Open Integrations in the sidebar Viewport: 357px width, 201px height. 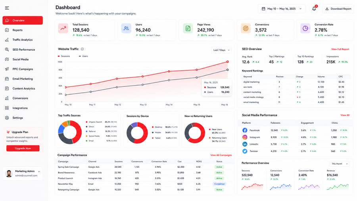(x=23, y=108)
